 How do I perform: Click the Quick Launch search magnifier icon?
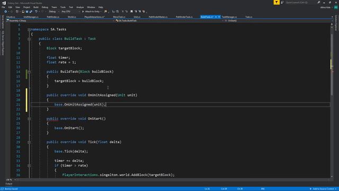(x=319, y=2)
